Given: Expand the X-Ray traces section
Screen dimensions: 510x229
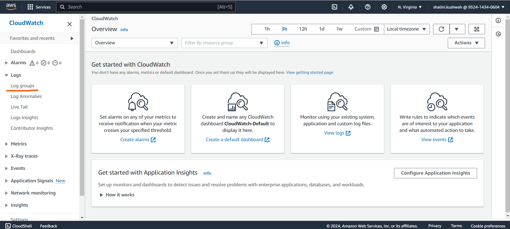Looking at the screenshot, I should [x=6, y=156].
